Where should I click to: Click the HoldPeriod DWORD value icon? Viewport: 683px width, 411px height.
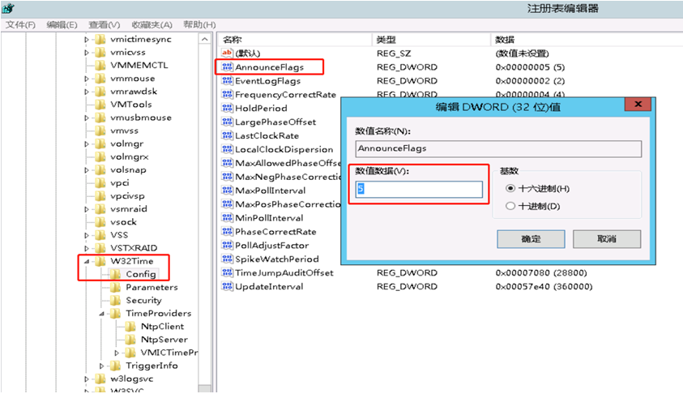pos(227,108)
